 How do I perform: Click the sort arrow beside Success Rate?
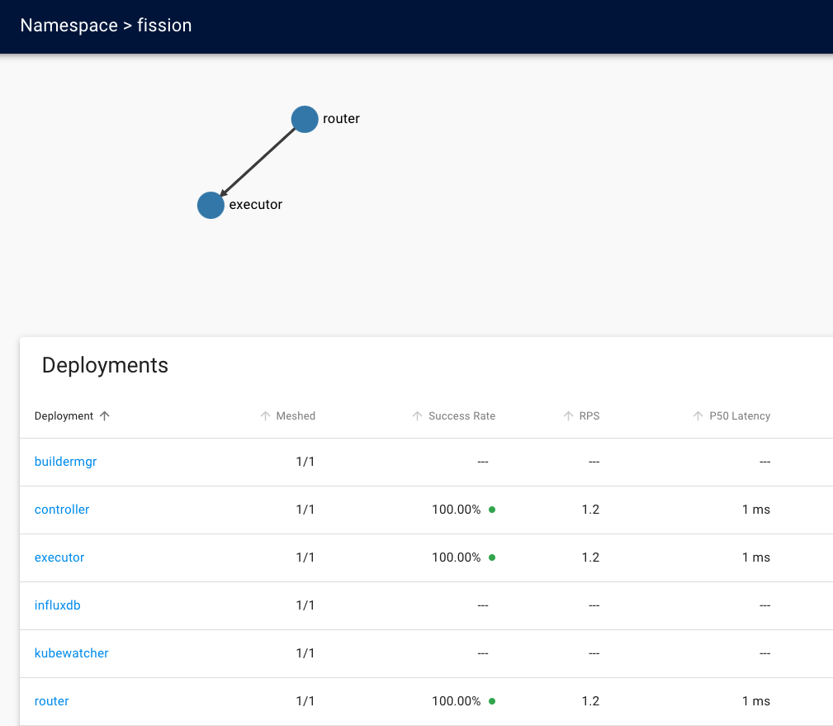coord(417,416)
